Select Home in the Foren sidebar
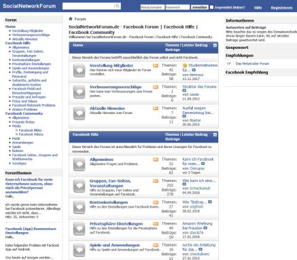This screenshot has height=260, width=297. point(10,26)
